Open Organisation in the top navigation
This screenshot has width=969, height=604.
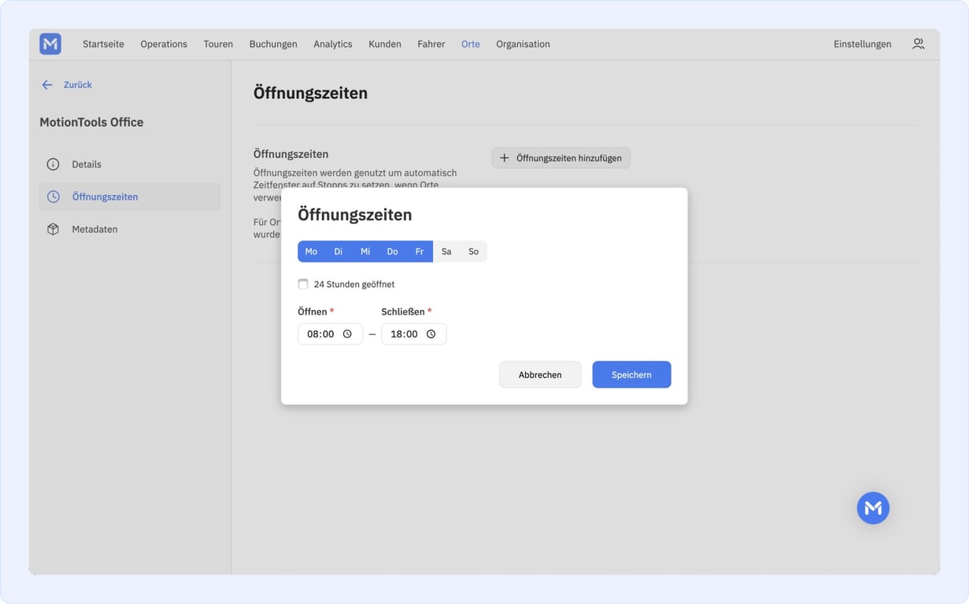523,44
